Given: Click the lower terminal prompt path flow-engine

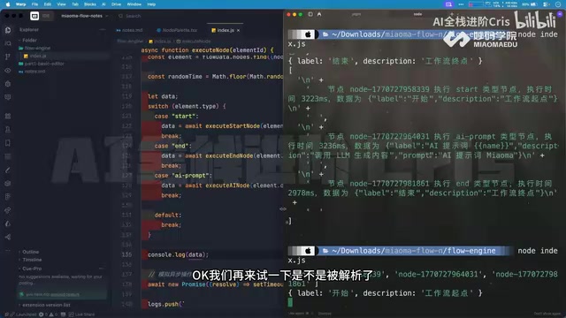Looking at the screenshot, I should [414, 251].
